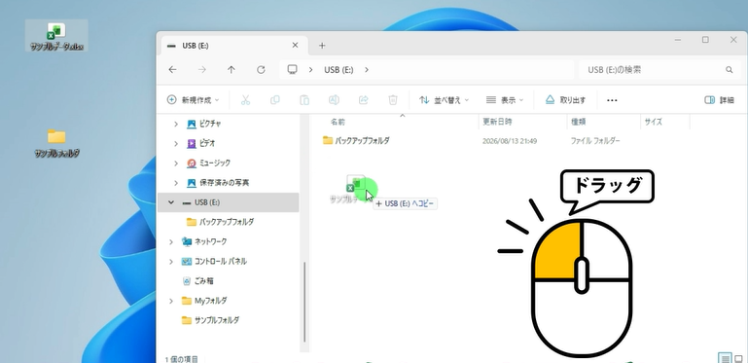Screen dimensions: 748x363
Task: Select サンプルフォルダ folder on the desktop
Action: [x=56, y=143]
